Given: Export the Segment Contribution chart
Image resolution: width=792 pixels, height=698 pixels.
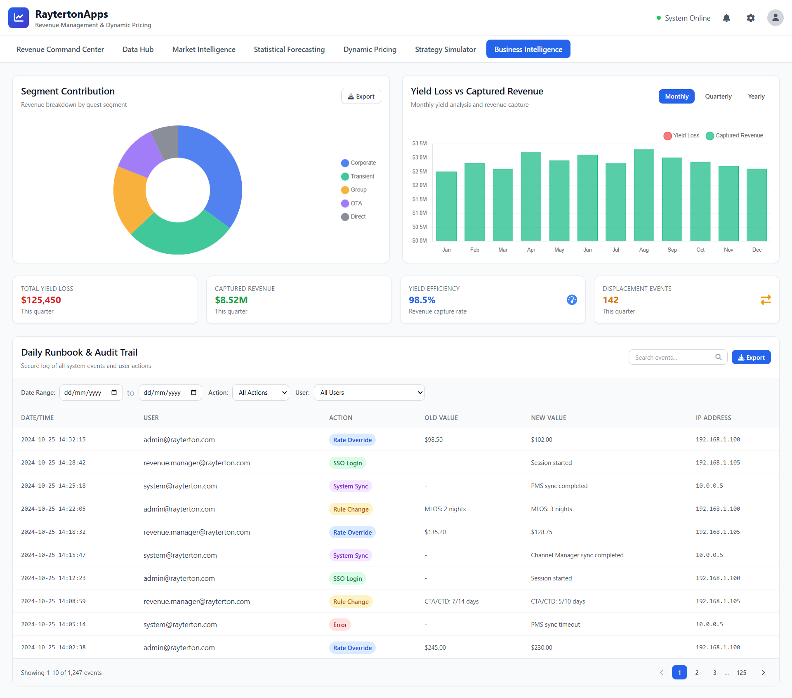Looking at the screenshot, I should pos(361,96).
